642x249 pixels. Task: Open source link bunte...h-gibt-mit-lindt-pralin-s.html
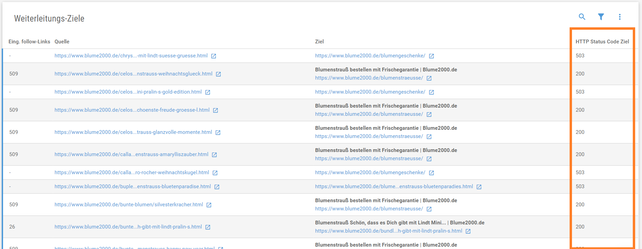(128, 227)
